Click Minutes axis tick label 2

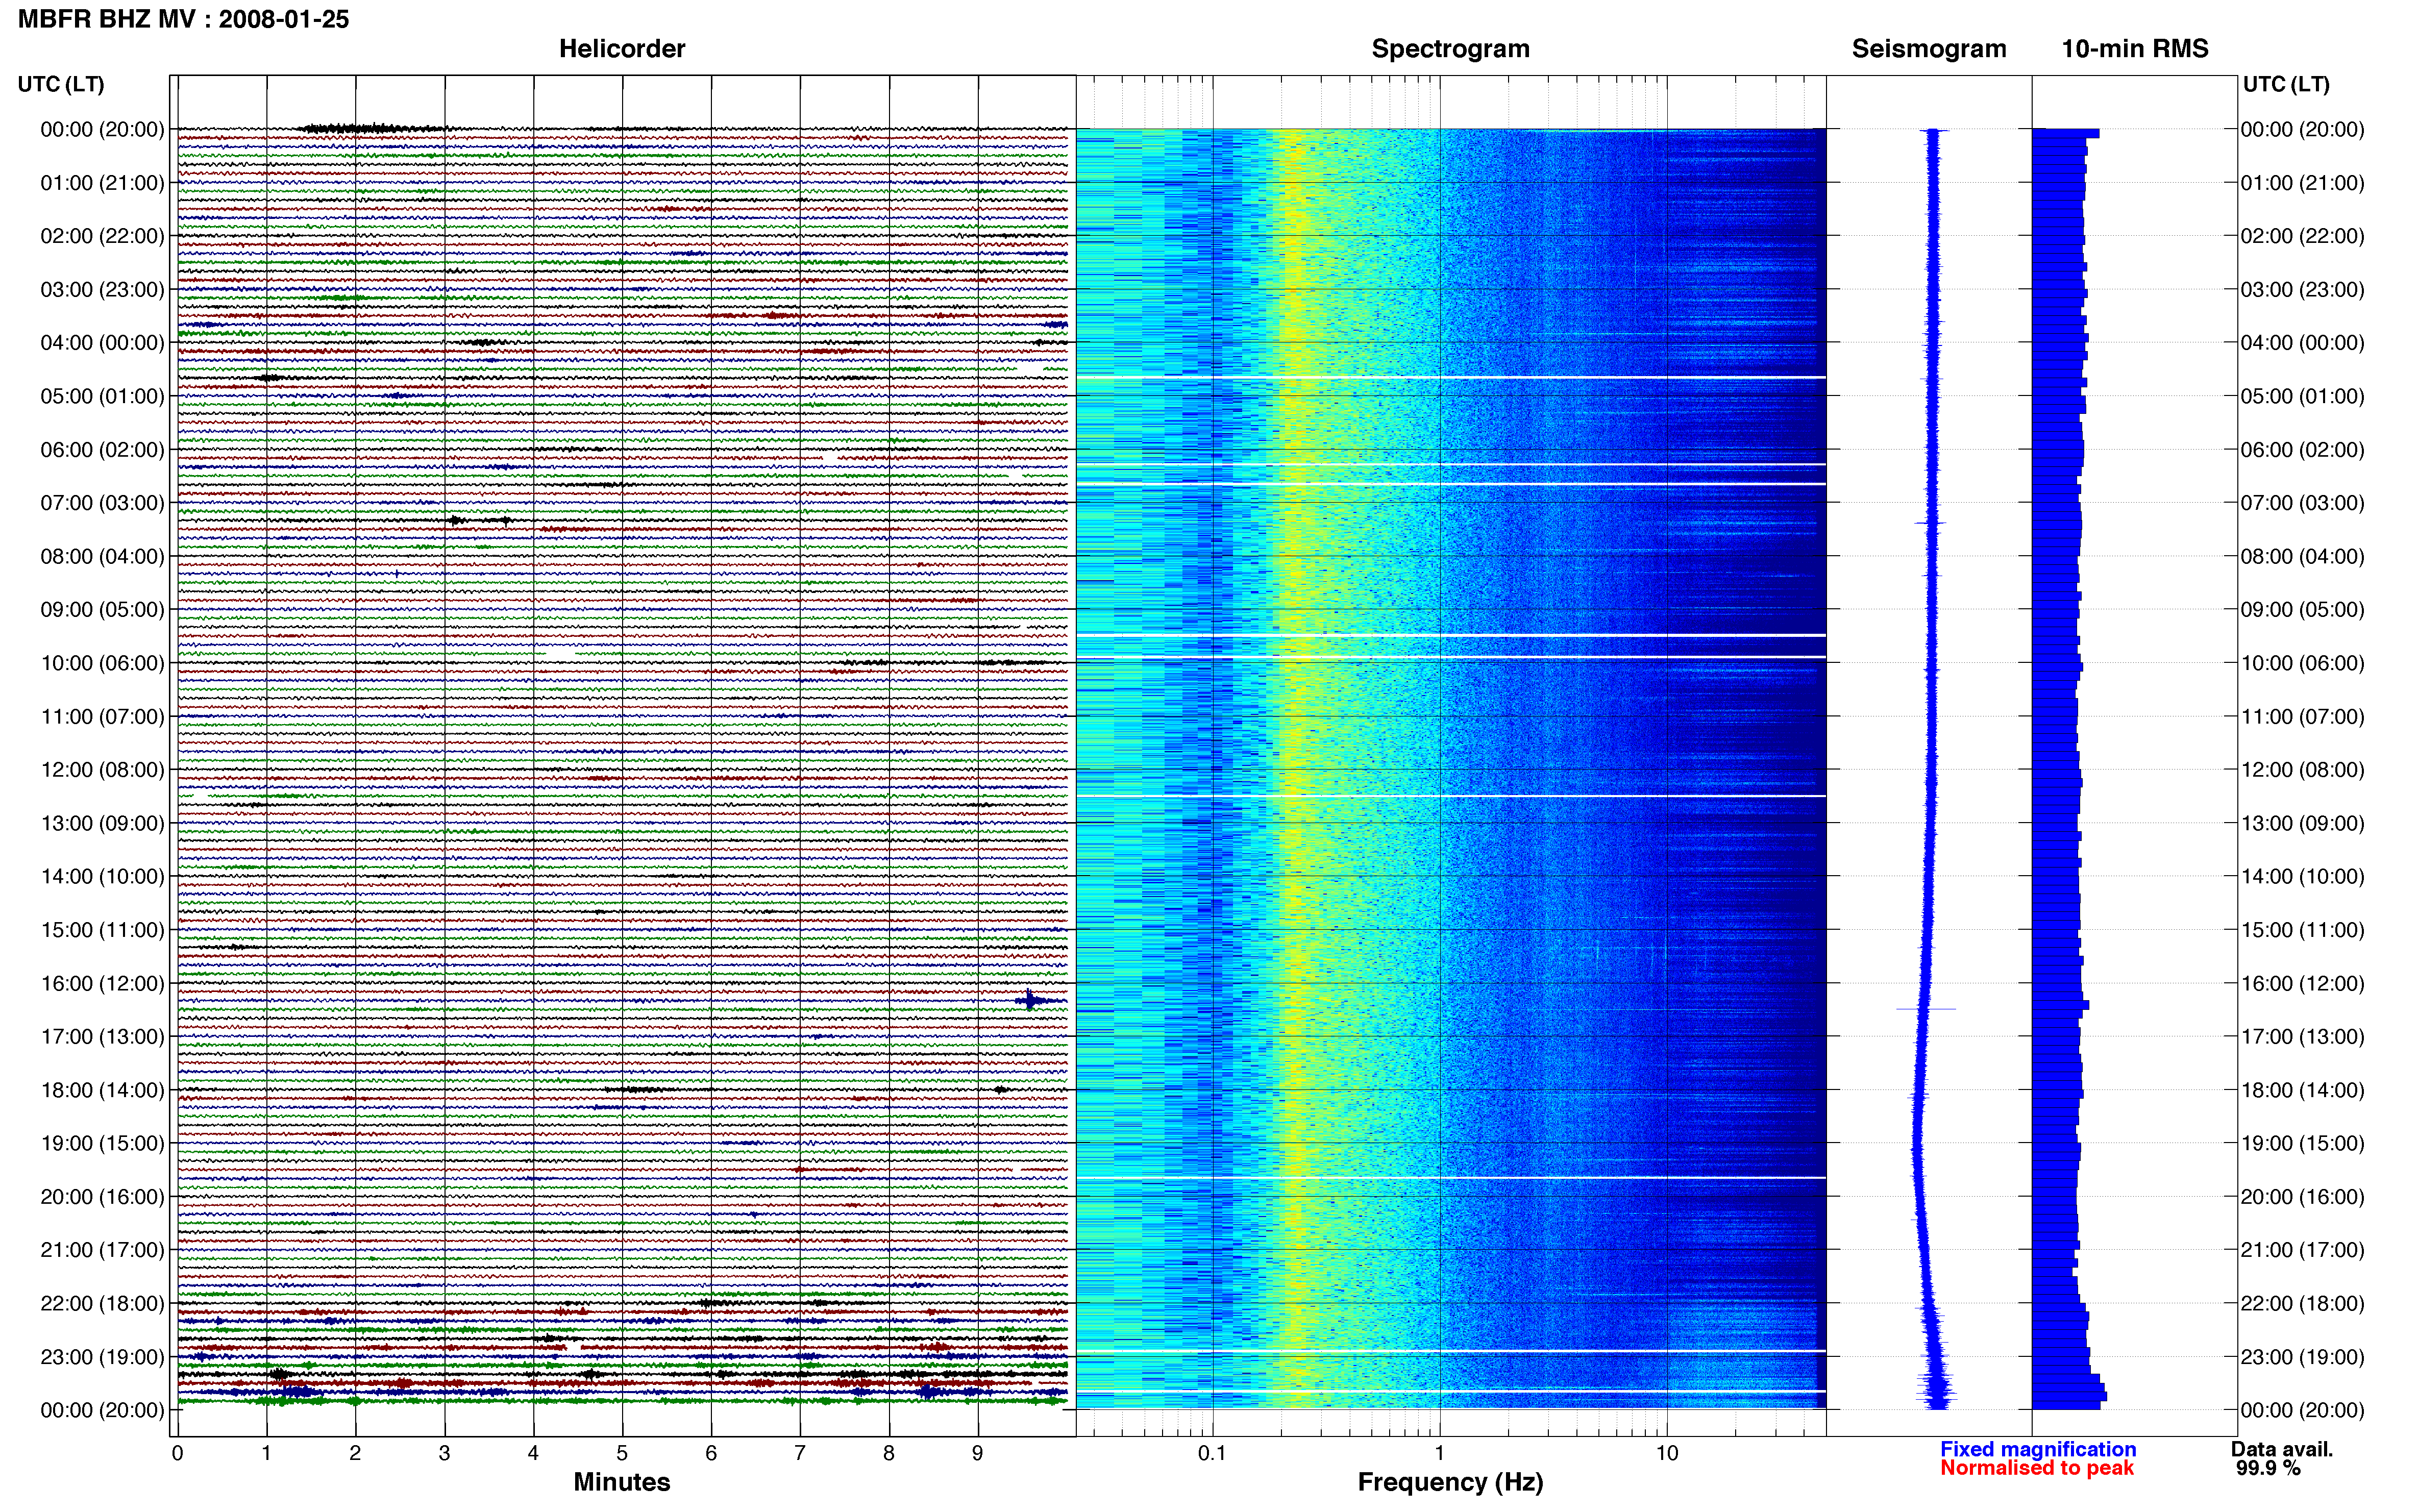(355, 1453)
